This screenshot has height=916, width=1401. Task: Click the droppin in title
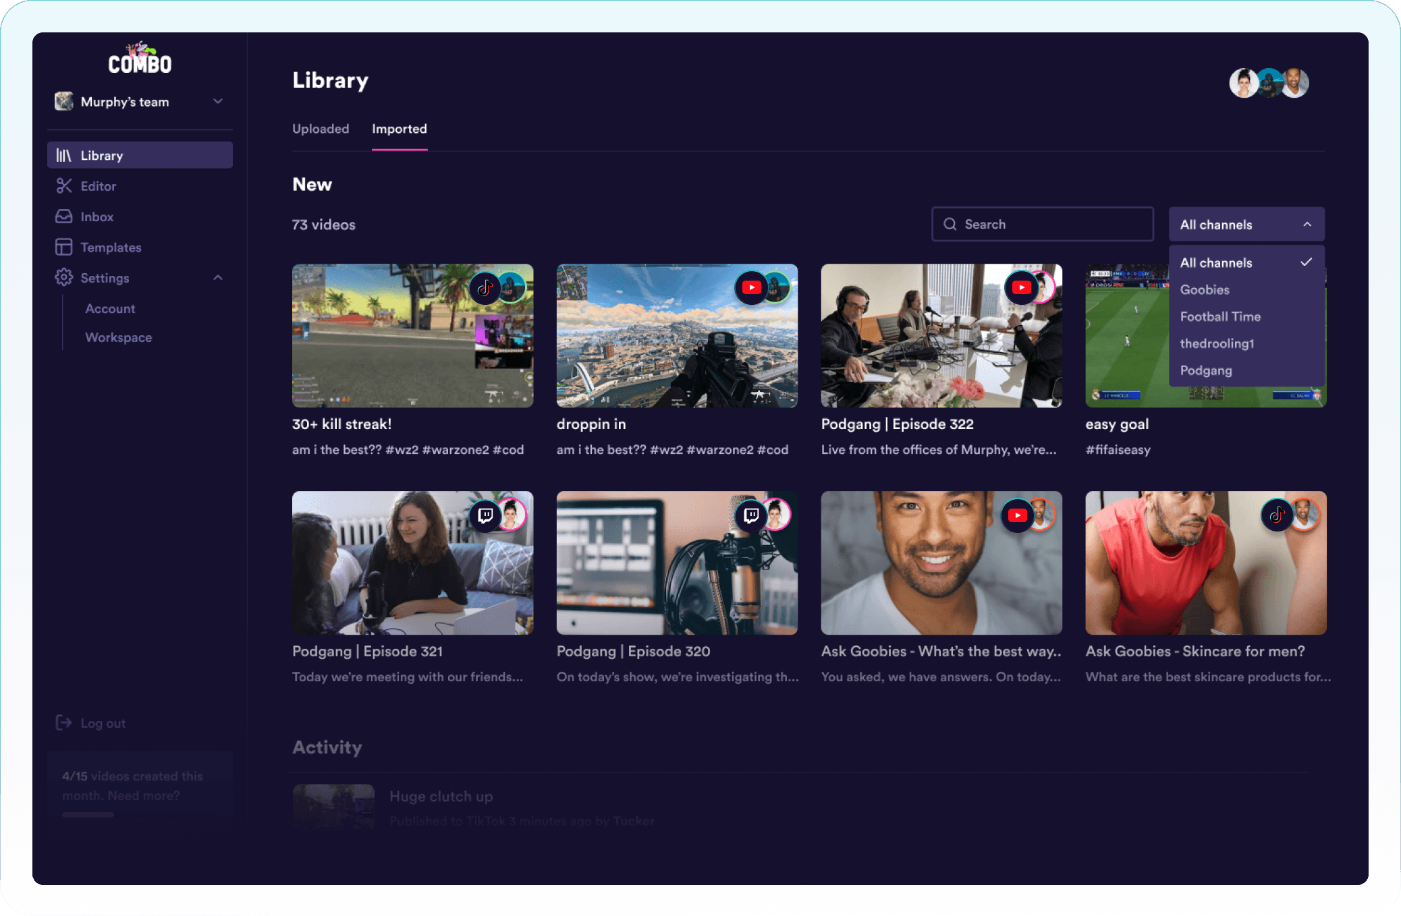pyautogui.click(x=591, y=424)
